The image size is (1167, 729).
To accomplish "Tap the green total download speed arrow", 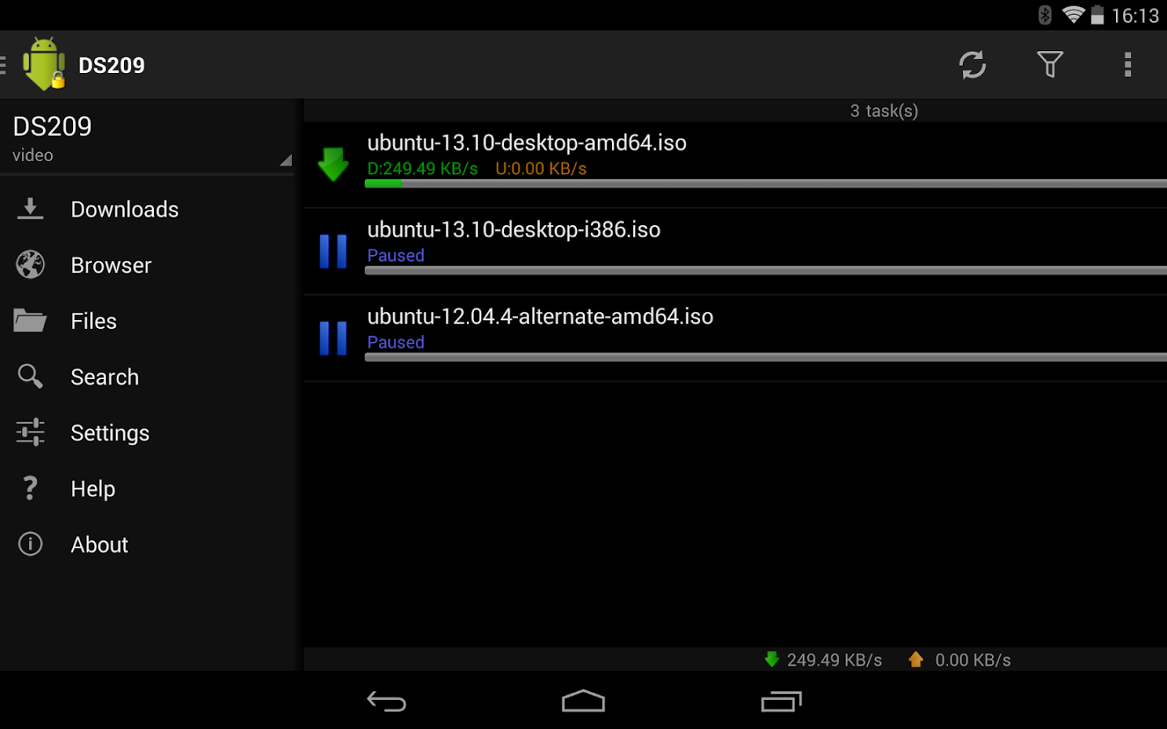I will click(x=772, y=659).
